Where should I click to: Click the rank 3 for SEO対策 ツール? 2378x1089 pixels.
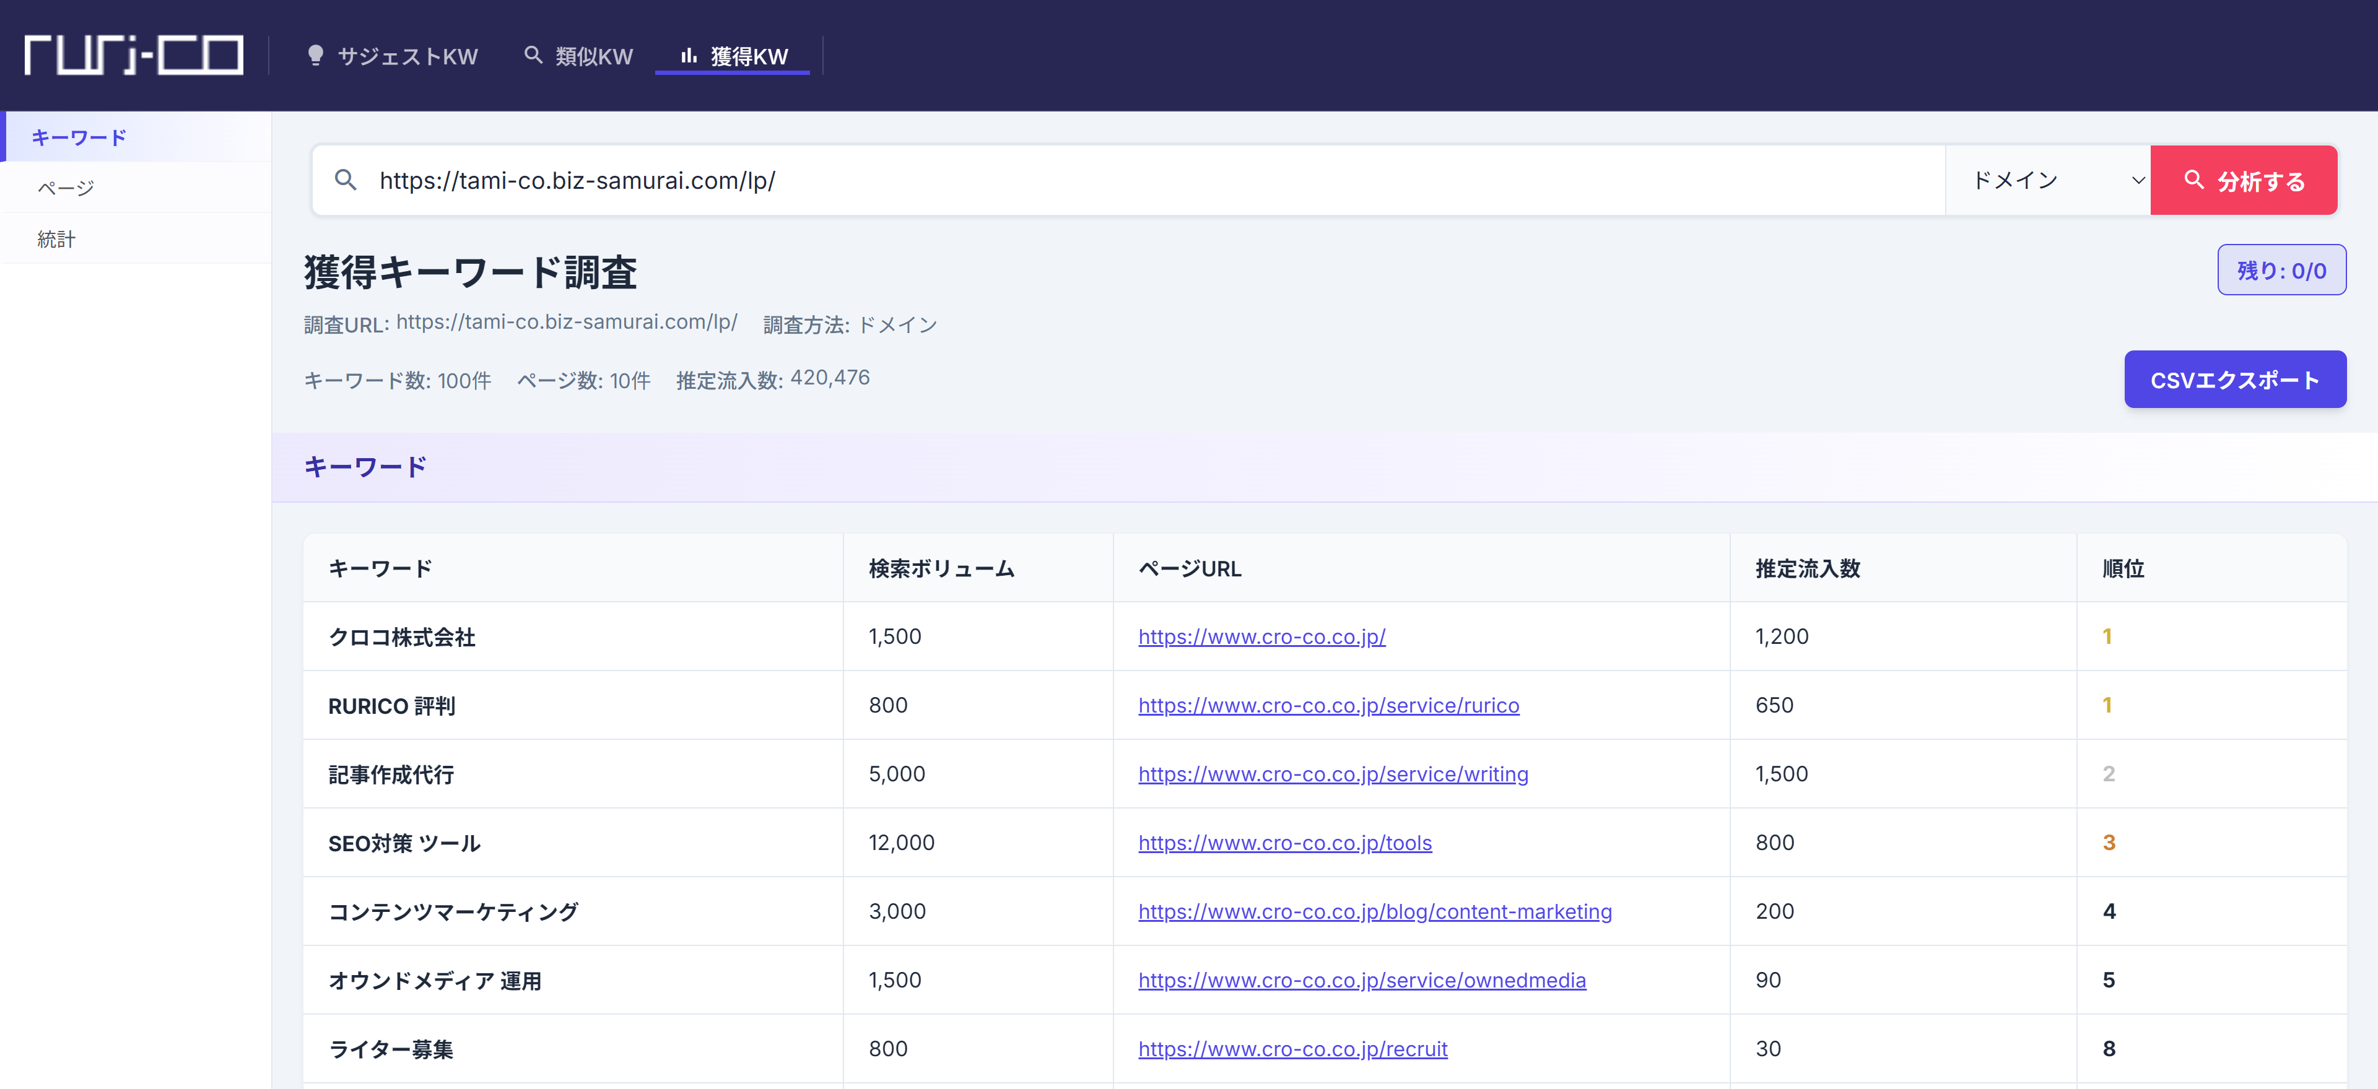pos(2109,843)
